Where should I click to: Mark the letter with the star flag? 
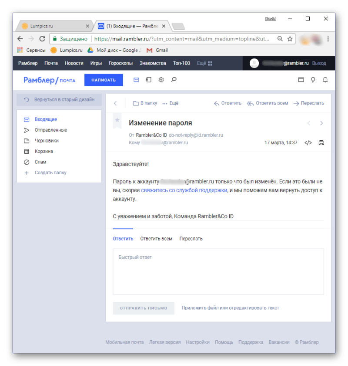coord(117,120)
